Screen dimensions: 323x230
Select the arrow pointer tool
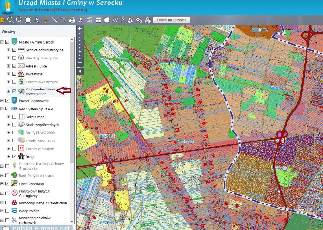(x=37, y=20)
